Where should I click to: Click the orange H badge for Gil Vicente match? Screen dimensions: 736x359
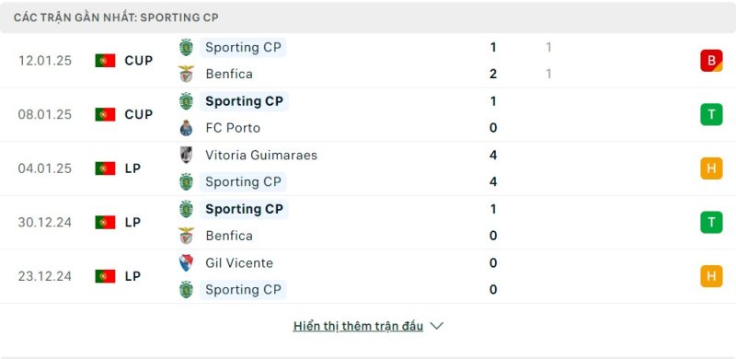click(x=711, y=276)
